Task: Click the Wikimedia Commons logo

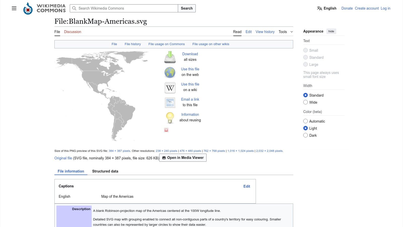Action: pyautogui.click(x=28, y=8)
